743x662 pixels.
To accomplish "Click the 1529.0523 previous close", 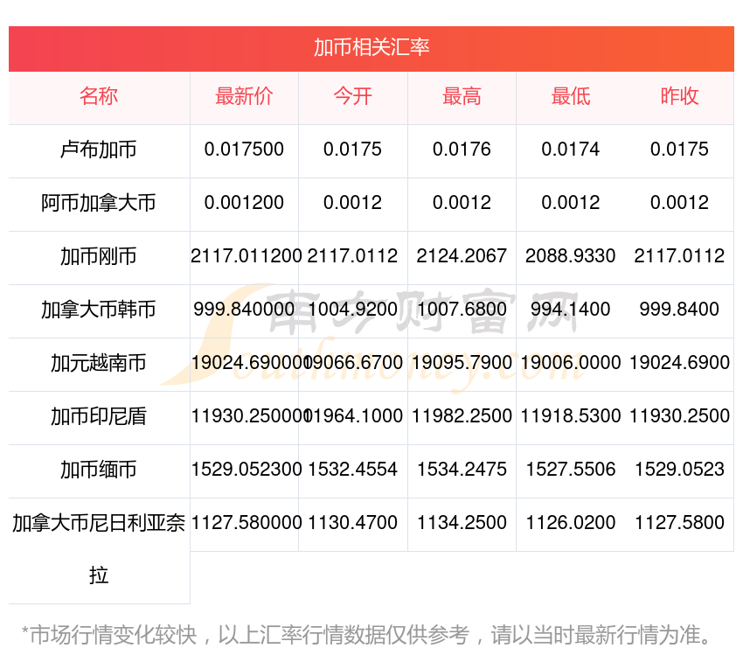I will point(679,470).
